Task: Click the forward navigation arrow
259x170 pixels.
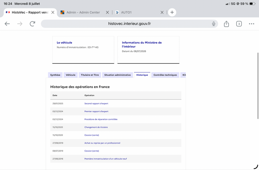Action: (x=20, y=24)
